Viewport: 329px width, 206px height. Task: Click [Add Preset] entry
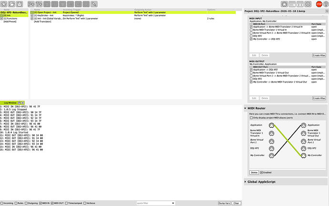(10, 21)
